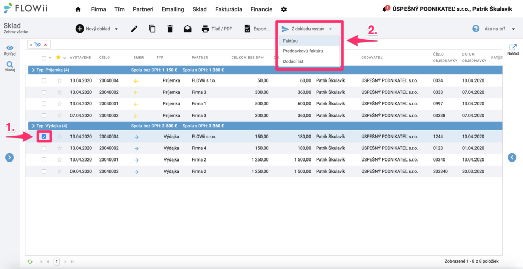Open the Fakturácia menu
Screen dimensions: 523x269
tap(229, 9)
